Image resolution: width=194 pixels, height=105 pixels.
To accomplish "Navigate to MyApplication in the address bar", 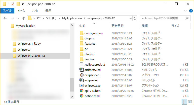I will [x=72, y=18].
